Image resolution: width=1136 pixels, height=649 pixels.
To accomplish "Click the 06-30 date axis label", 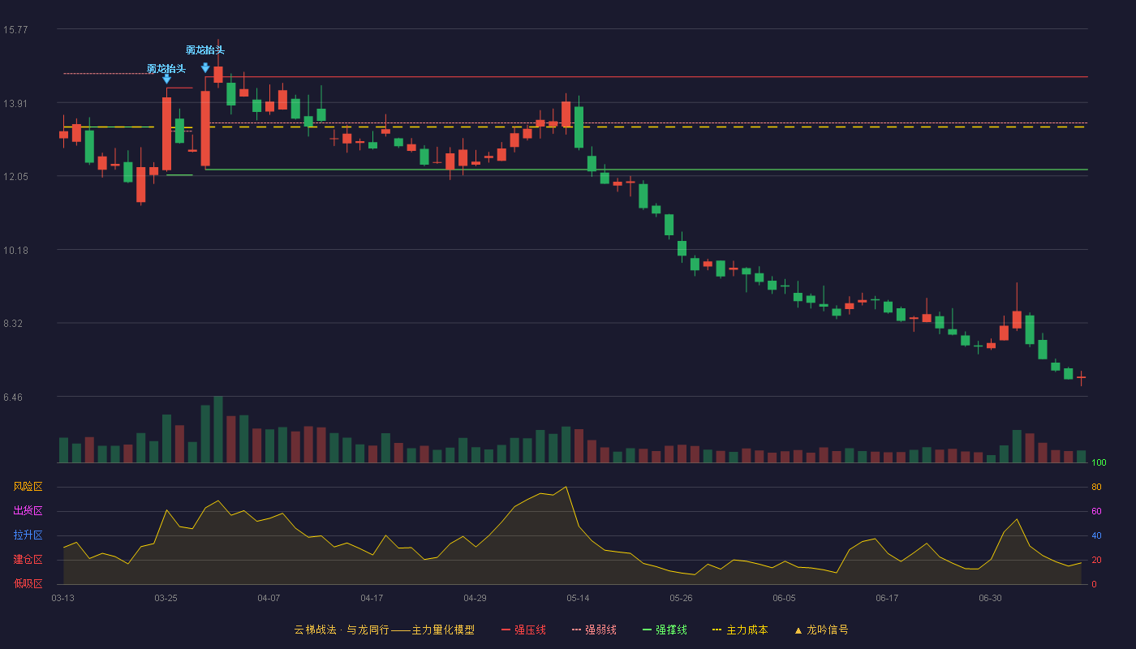I will [x=990, y=598].
